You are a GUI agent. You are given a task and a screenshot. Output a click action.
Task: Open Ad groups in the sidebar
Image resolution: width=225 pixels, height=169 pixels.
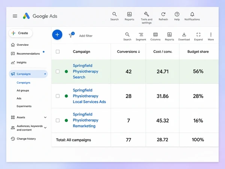click(x=23, y=90)
